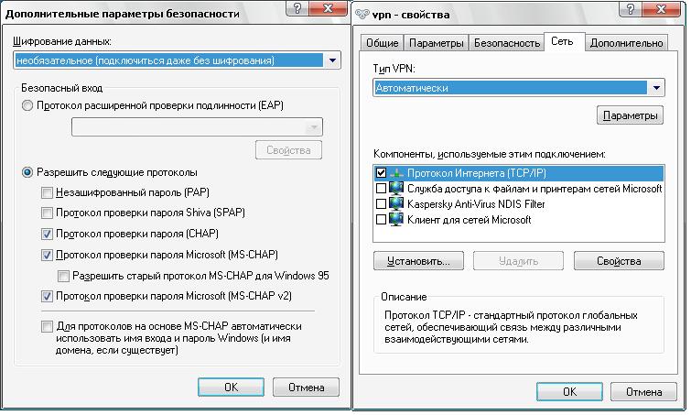Screen dimensions: 691x415
Task: Click Отмена in the security parameters dialog
Action: [306, 388]
